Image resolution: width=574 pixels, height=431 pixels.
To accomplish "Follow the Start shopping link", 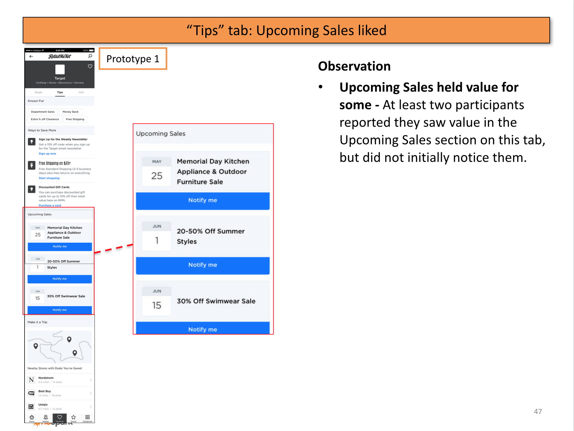I will [x=49, y=178].
